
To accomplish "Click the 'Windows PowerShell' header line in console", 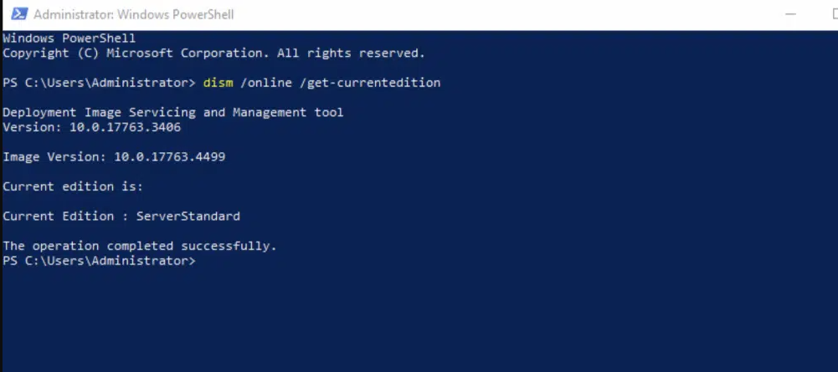I will click(69, 38).
